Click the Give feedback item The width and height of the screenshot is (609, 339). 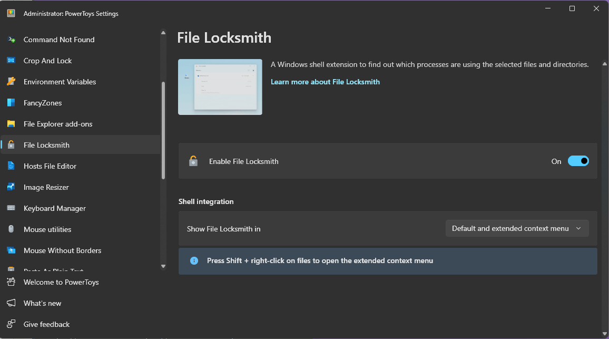46,324
